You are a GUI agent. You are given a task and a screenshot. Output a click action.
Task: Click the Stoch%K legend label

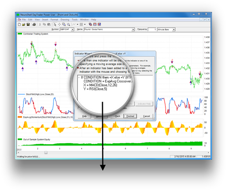(x=40, y=94)
